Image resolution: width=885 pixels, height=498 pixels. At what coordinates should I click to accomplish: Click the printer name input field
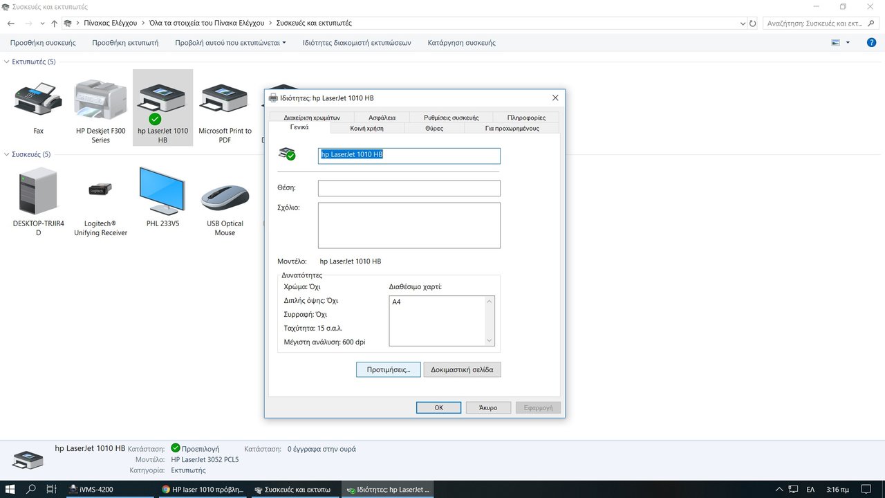pos(409,155)
